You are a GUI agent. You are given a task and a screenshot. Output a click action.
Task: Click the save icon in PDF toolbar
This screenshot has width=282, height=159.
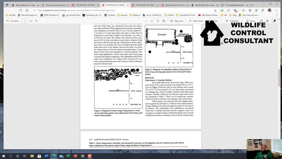267,21
